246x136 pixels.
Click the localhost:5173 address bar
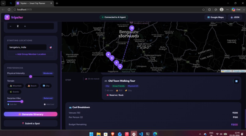(108, 9)
